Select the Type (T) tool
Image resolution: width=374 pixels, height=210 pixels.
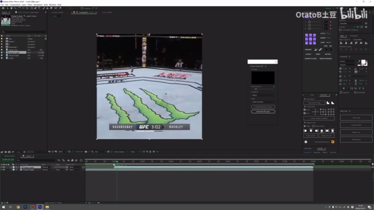point(39,8)
